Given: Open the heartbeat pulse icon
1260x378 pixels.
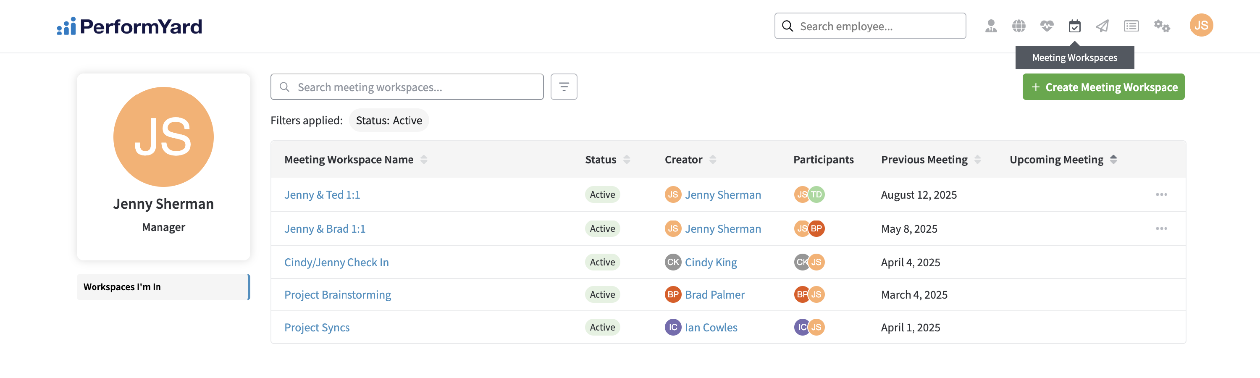Looking at the screenshot, I should [x=1047, y=26].
